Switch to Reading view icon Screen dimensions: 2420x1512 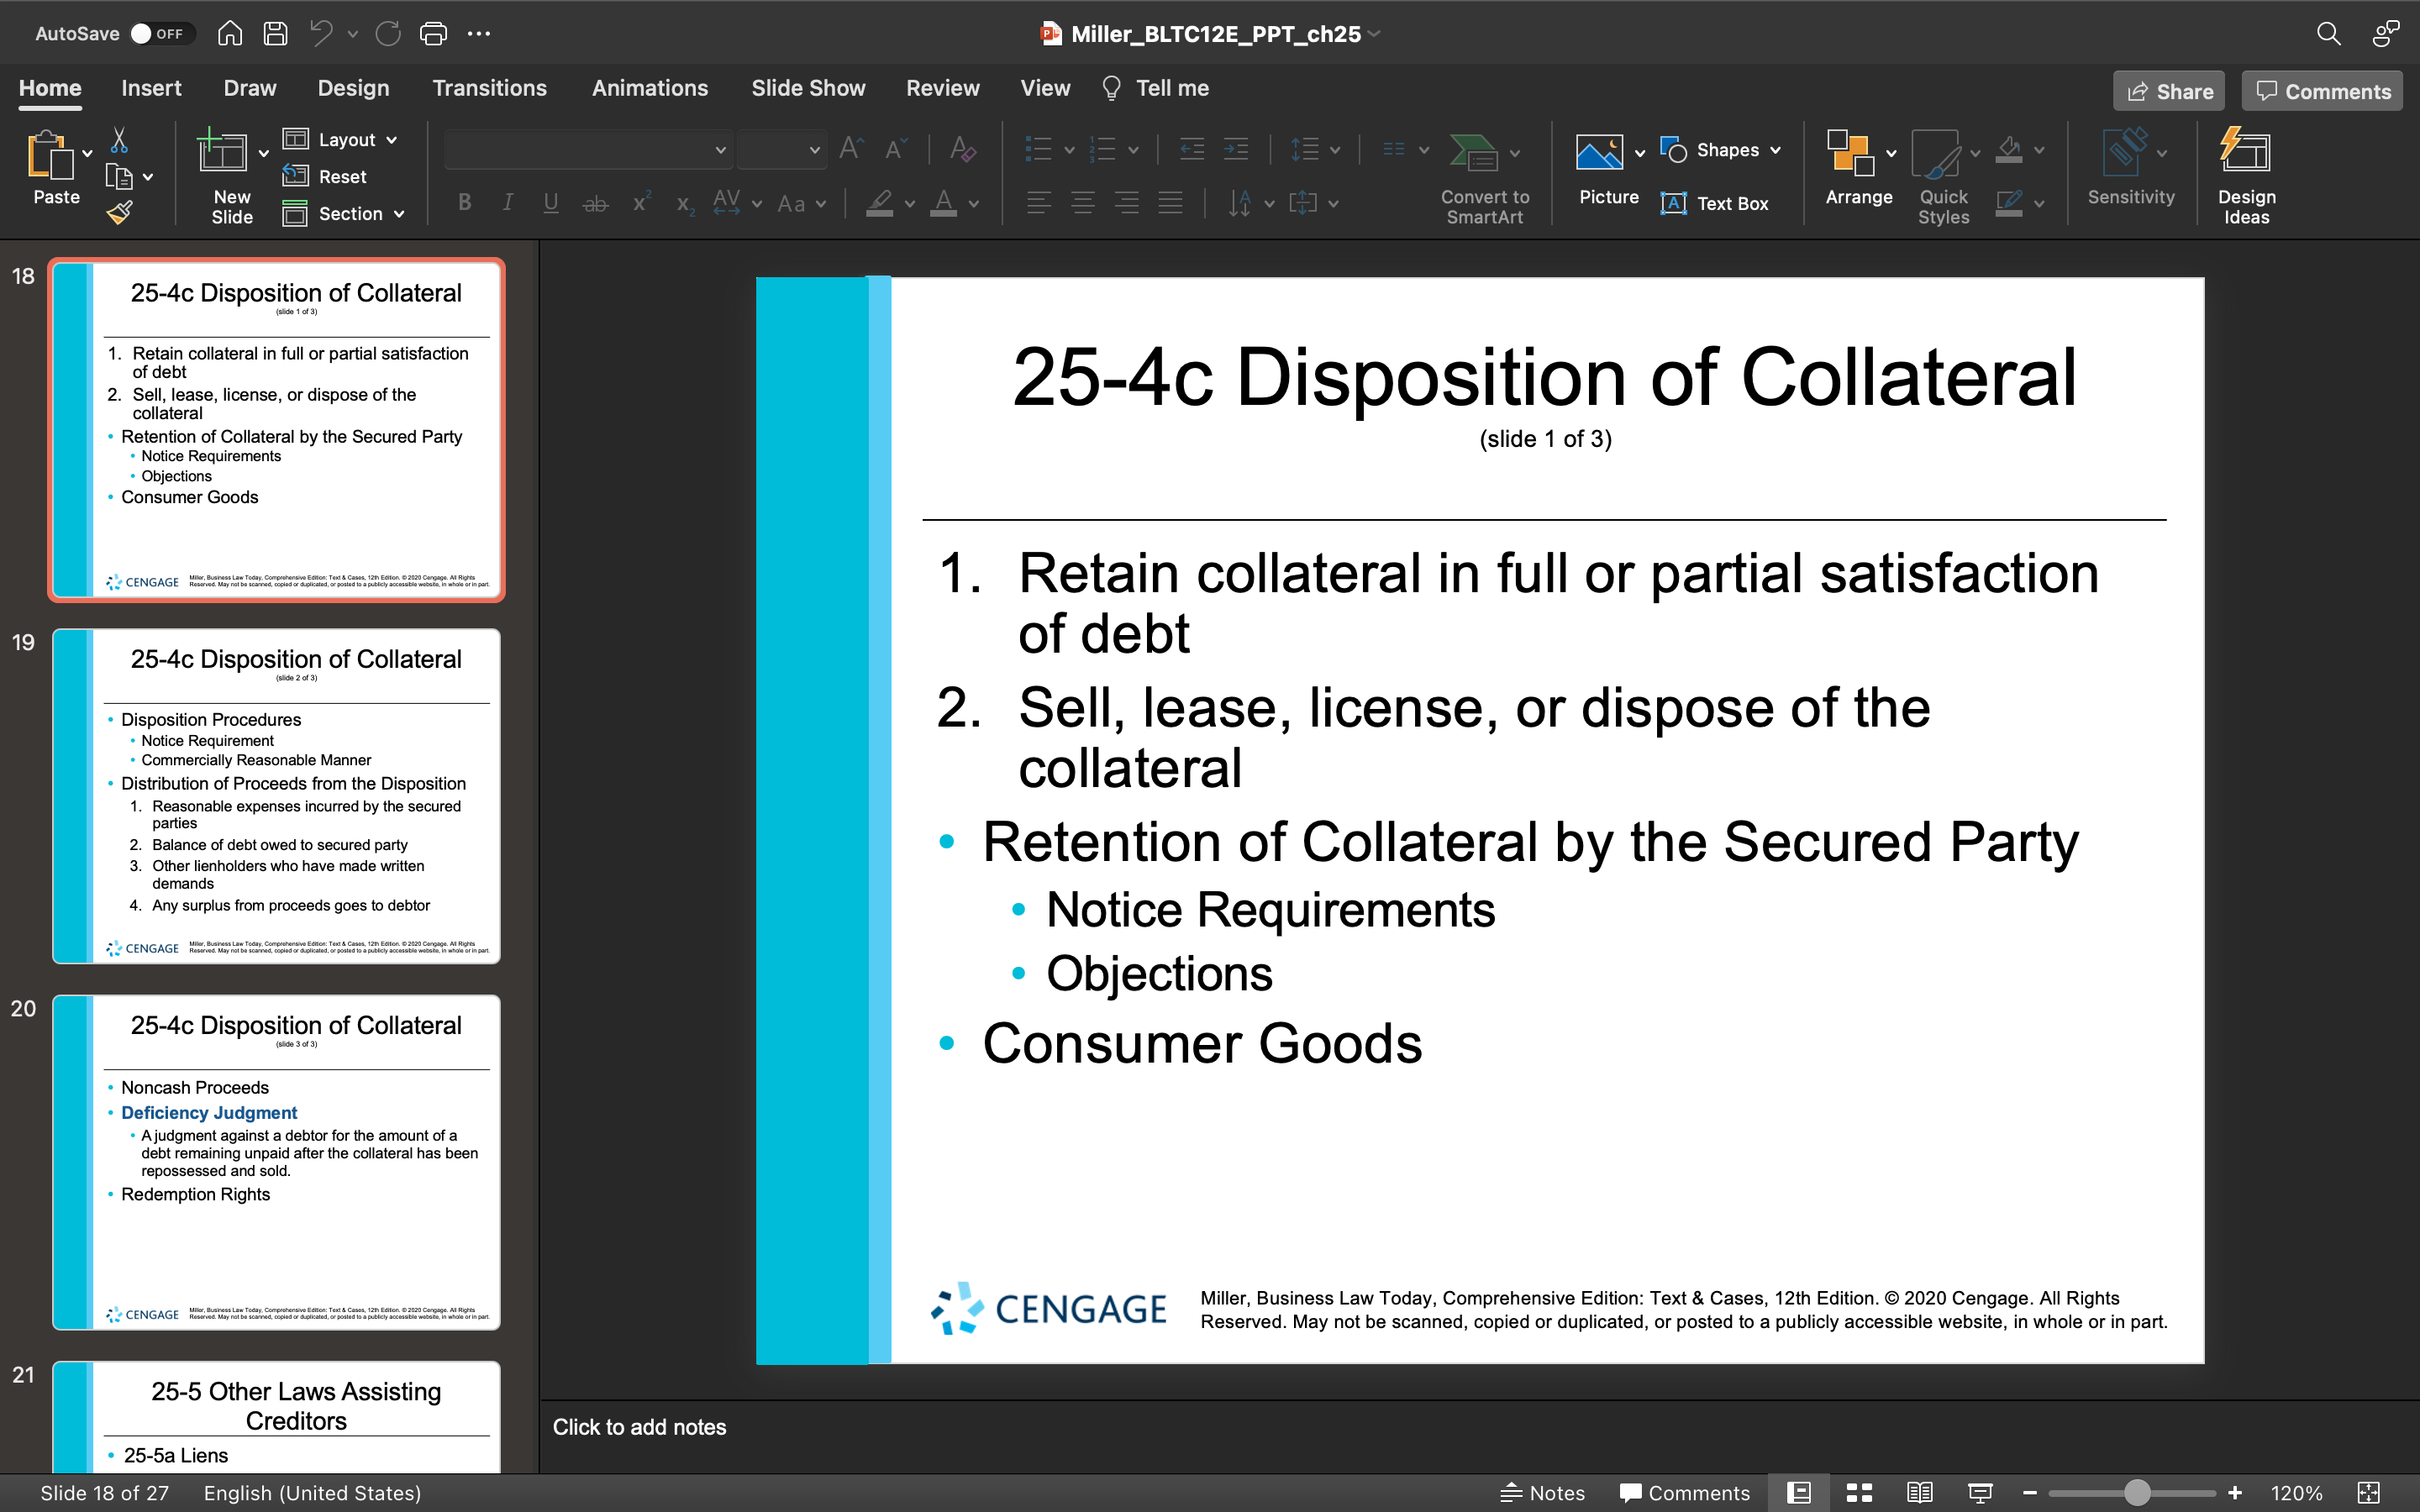1919,1493
